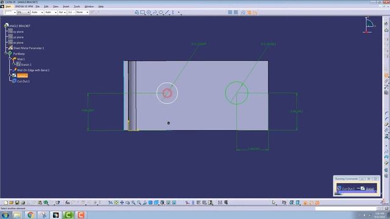
Task: Open File Explorer from the taskbar
Action: pyautogui.click(x=18, y=215)
